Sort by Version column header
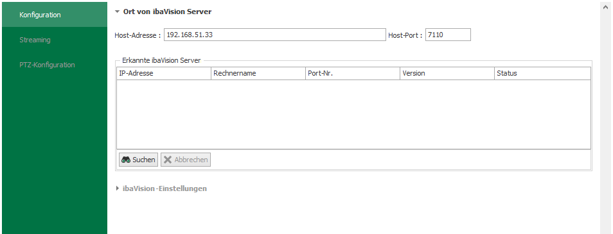Image resolution: width=613 pixels, height=234 pixels. (x=447, y=73)
